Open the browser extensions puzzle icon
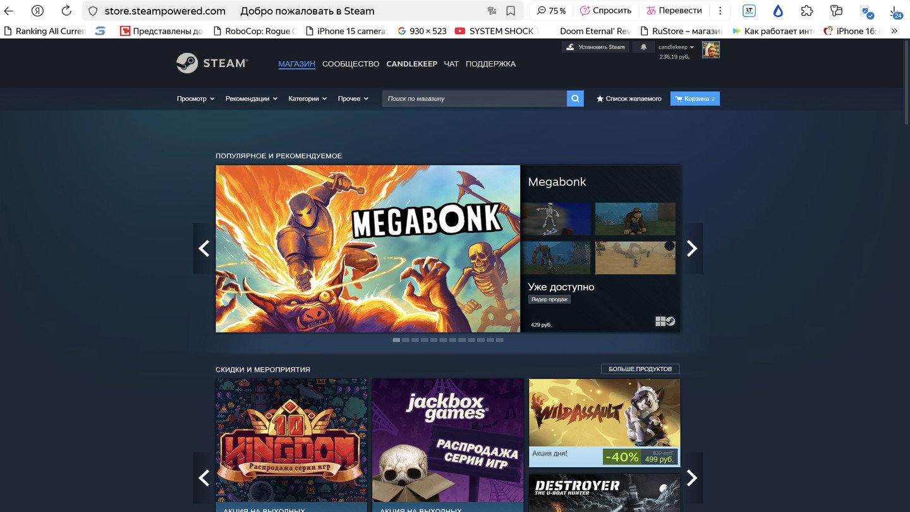This screenshot has height=512, width=910. (807, 11)
